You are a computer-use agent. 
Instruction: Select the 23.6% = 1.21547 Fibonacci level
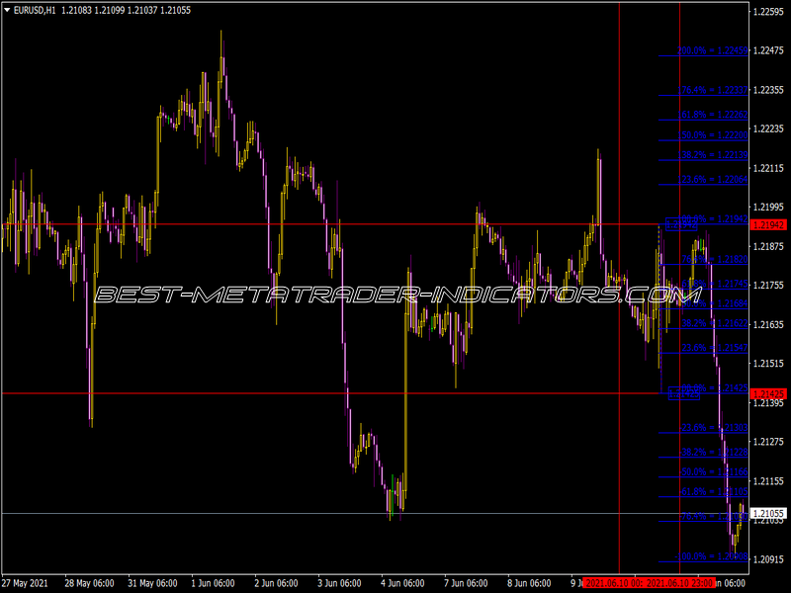click(715, 348)
